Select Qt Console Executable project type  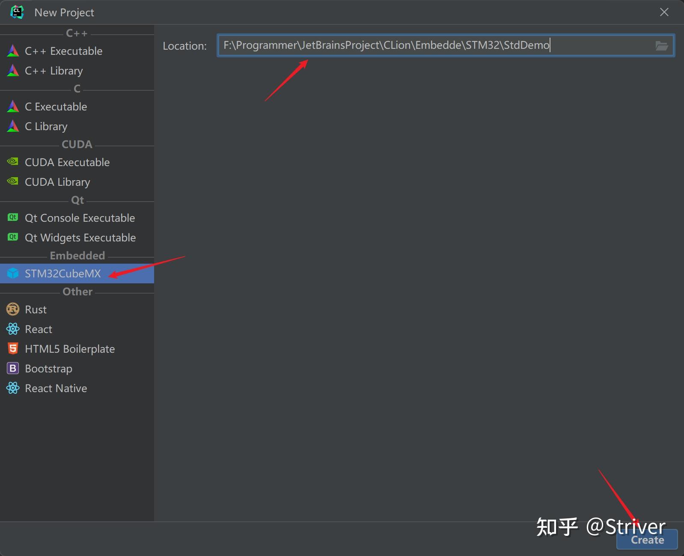[77, 218]
